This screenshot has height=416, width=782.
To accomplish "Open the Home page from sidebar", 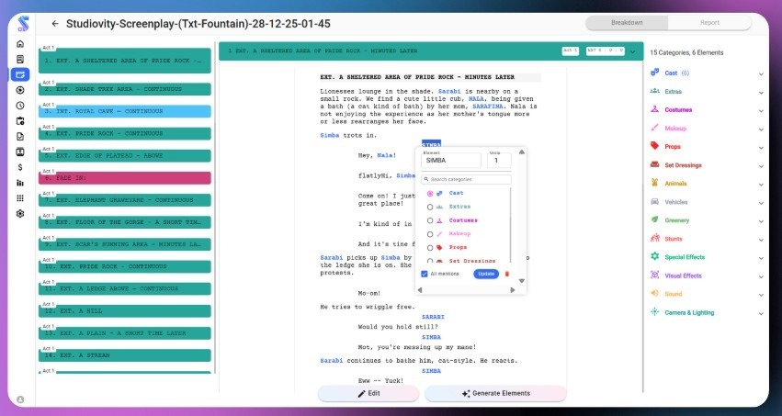I will 20,44.
